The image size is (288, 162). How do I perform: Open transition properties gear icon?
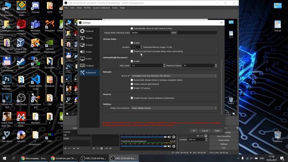pyautogui.click(x=206, y=136)
